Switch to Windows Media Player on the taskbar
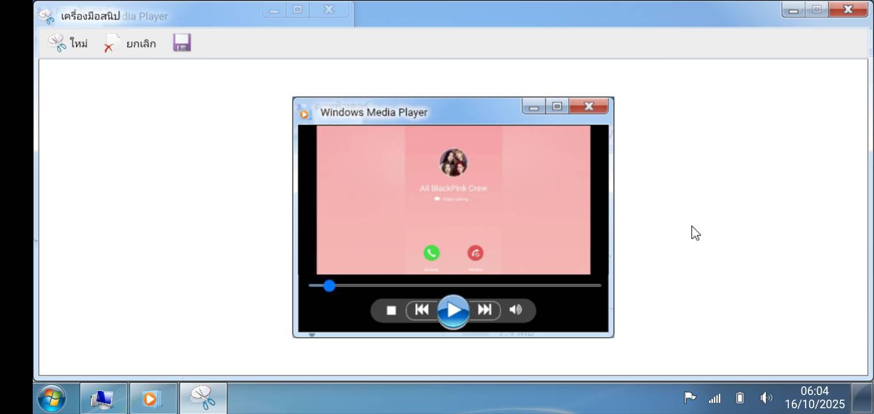Screen dimensions: 874x414 [x=152, y=398]
